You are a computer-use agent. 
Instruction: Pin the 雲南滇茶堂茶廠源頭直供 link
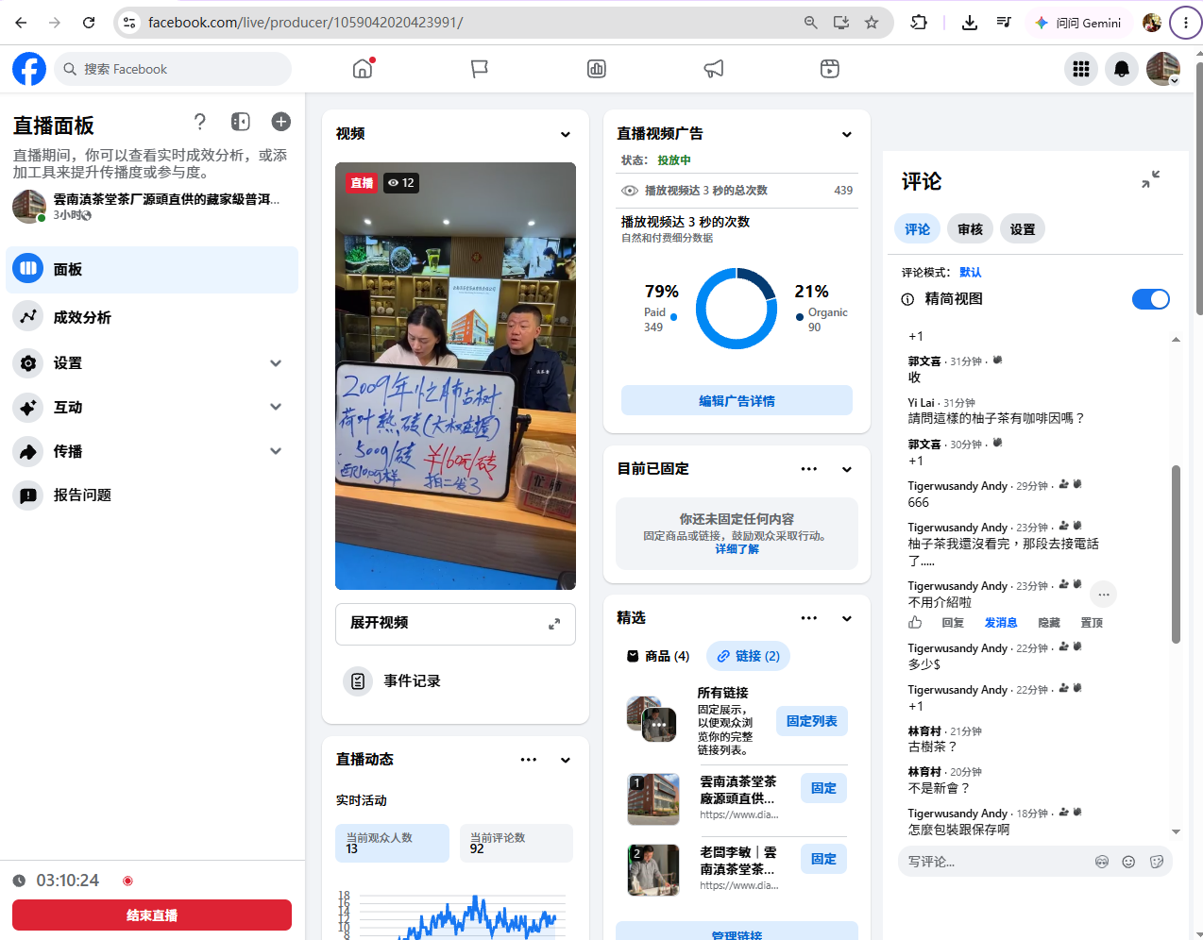(x=823, y=788)
